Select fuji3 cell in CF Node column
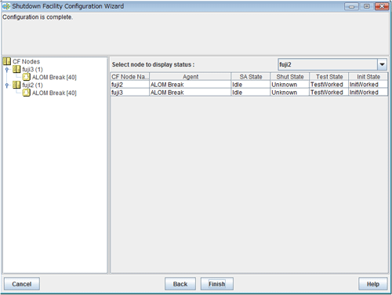 click(130, 93)
